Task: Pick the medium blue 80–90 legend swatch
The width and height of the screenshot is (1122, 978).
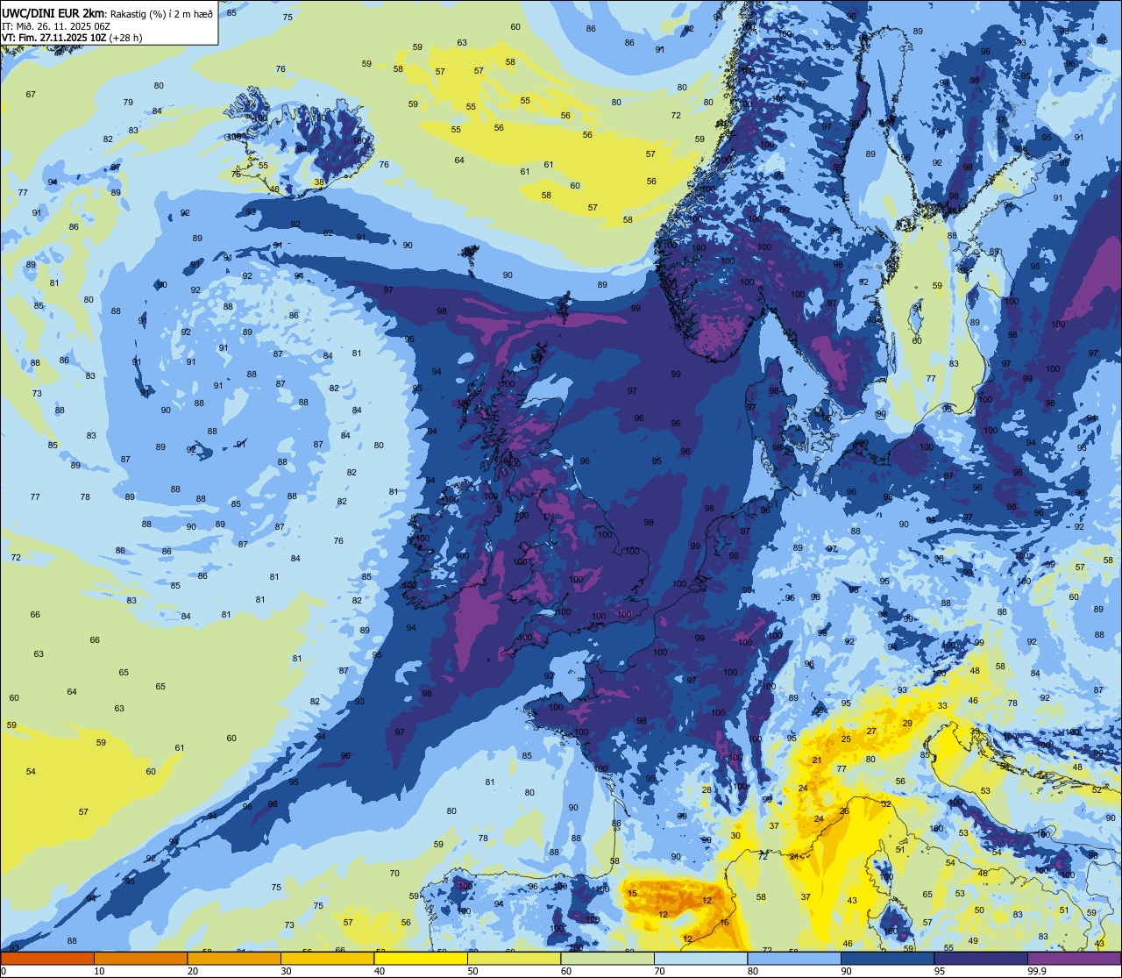Action: click(794, 958)
